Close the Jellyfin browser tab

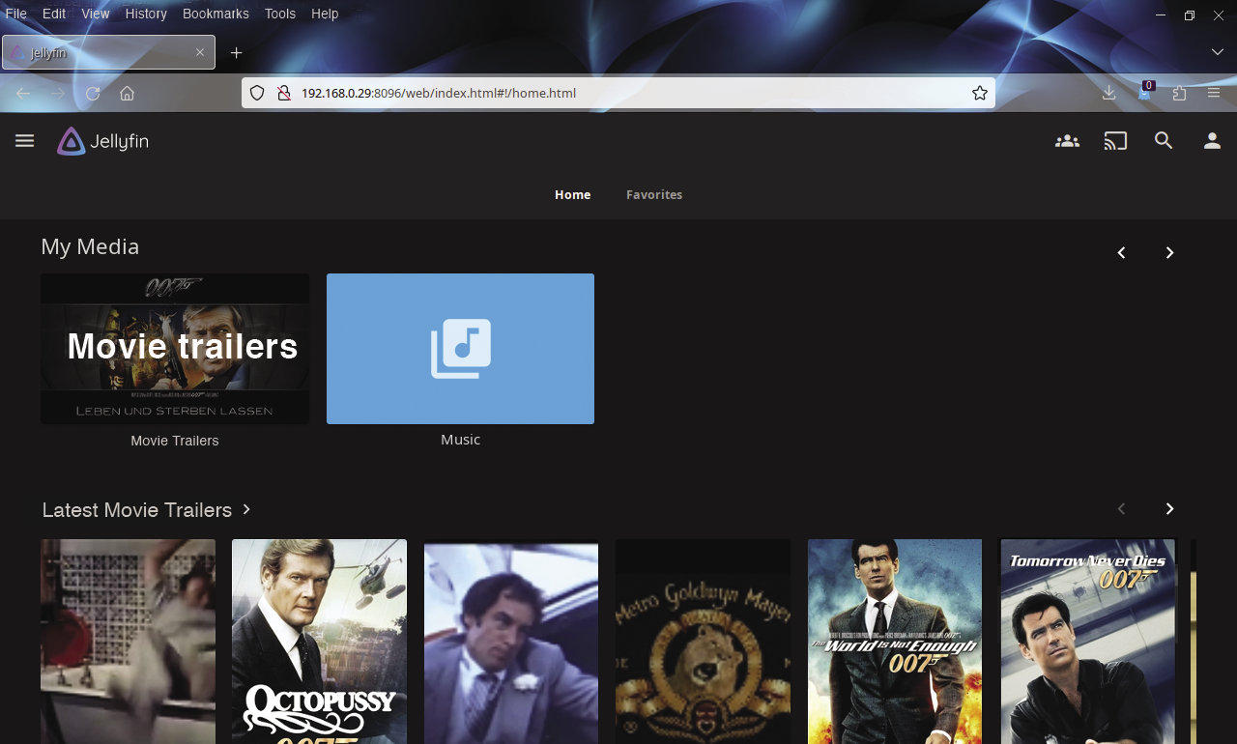pos(200,52)
